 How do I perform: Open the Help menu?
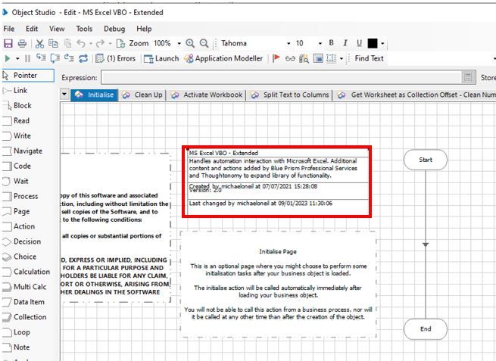(x=144, y=29)
